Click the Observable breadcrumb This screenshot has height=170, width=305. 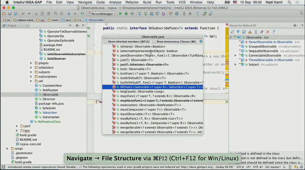pos(94,20)
